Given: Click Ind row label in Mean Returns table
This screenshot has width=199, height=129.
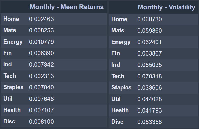Looking at the screenshot, I should tap(8, 64).
